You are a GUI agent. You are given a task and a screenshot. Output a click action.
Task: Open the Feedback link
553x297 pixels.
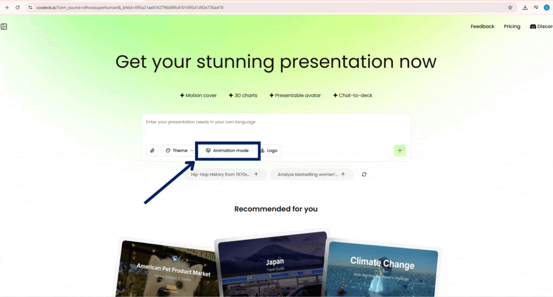pyautogui.click(x=482, y=26)
